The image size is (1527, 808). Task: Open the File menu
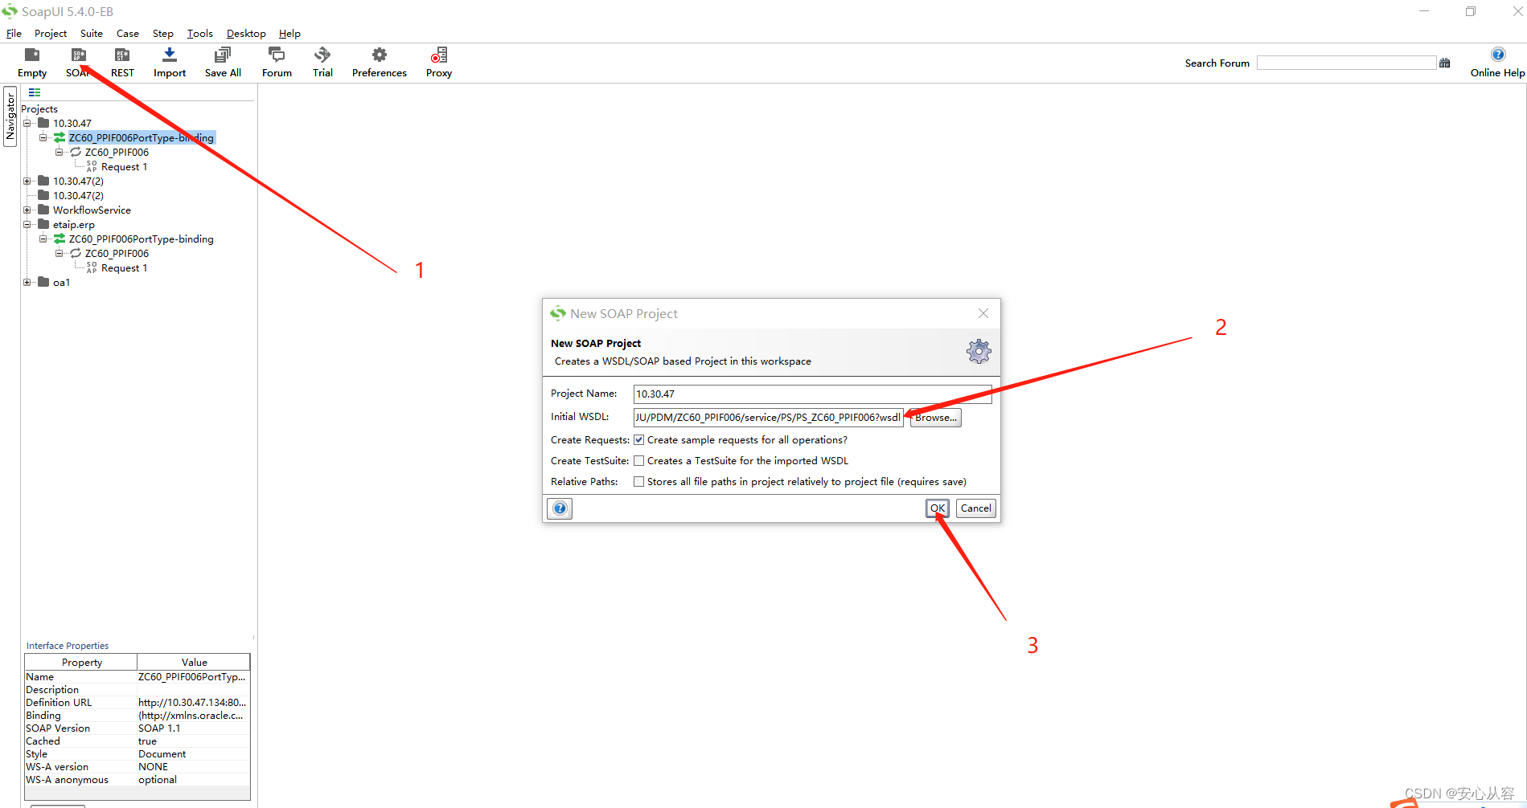coord(14,34)
